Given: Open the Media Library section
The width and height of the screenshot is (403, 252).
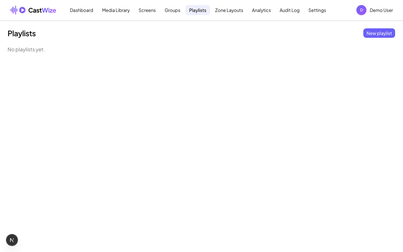Looking at the screenshot, I should pyautogui.click(x=116, y=10).
